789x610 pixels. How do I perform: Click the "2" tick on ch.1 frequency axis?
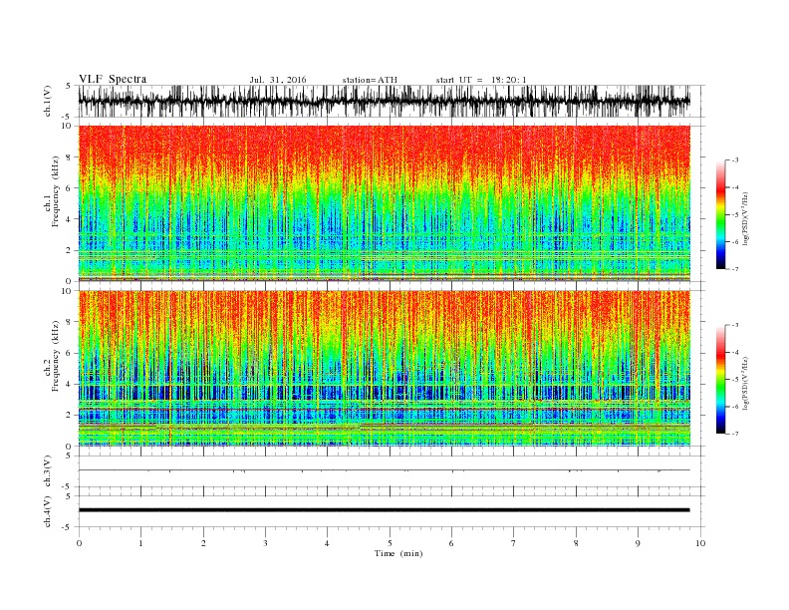(70, 250)
